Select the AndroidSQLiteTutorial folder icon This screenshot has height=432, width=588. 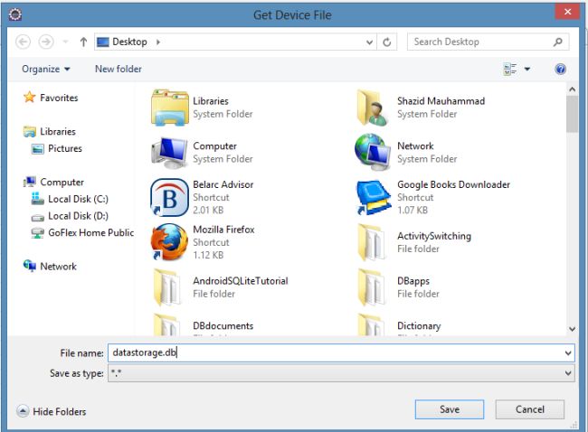click(167, 287)
